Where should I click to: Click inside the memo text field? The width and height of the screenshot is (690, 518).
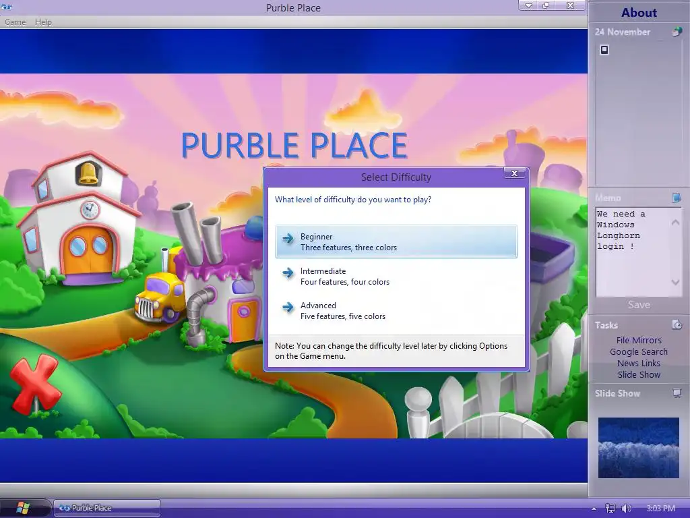(x=633, y=252)
